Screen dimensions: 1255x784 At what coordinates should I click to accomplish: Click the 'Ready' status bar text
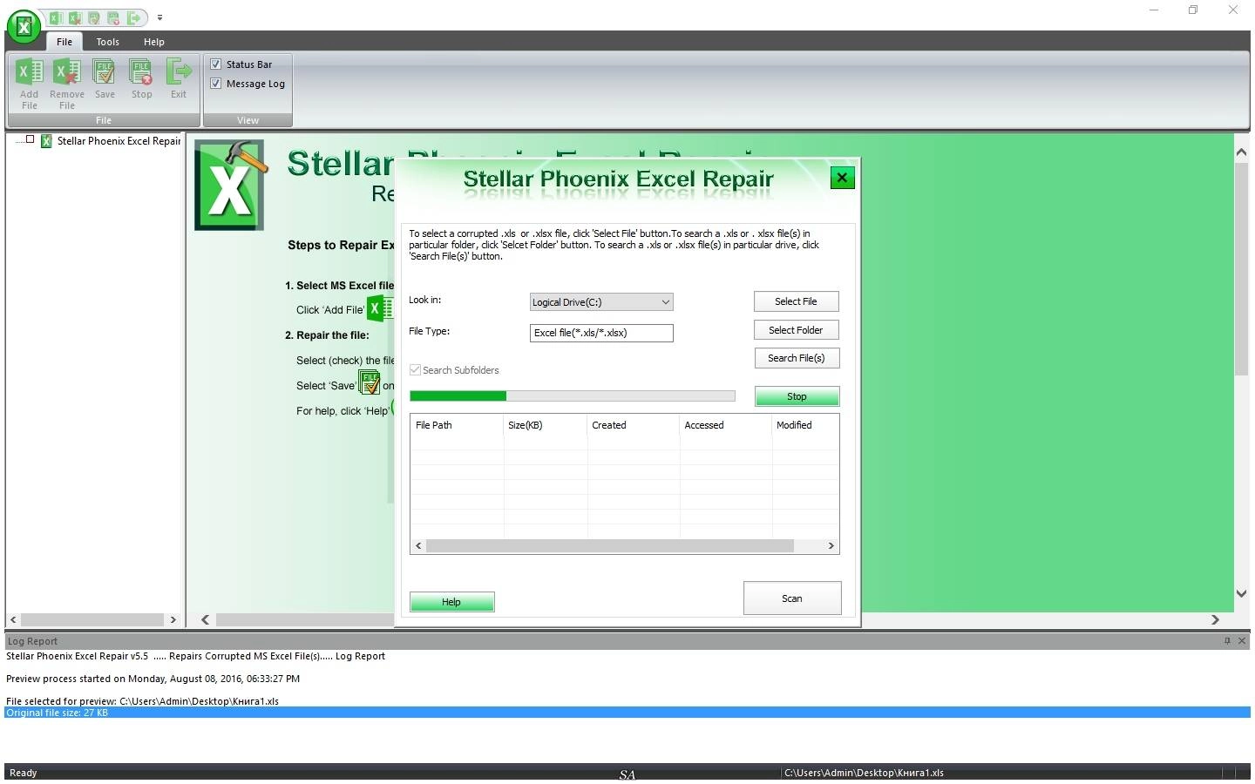tap(24, 773)
